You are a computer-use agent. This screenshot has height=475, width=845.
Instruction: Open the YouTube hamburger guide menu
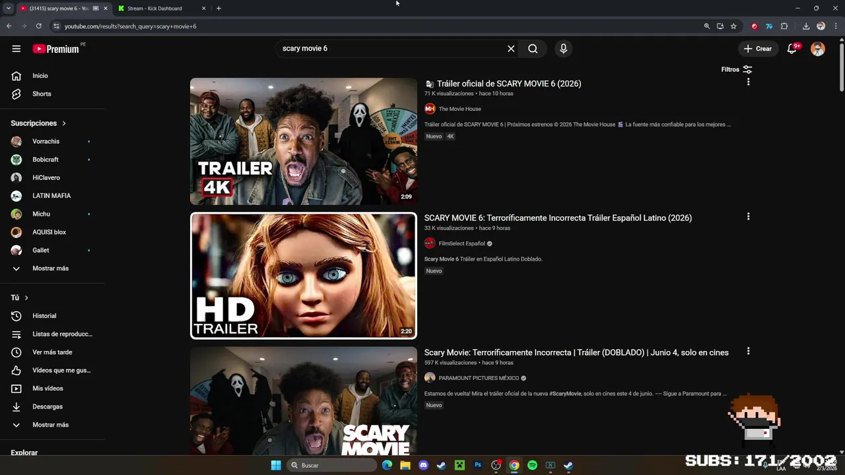[x=17, y=49]
